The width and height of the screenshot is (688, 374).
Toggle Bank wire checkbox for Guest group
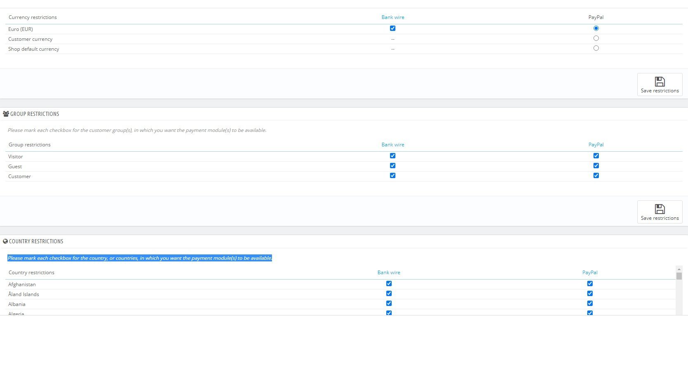392,166
